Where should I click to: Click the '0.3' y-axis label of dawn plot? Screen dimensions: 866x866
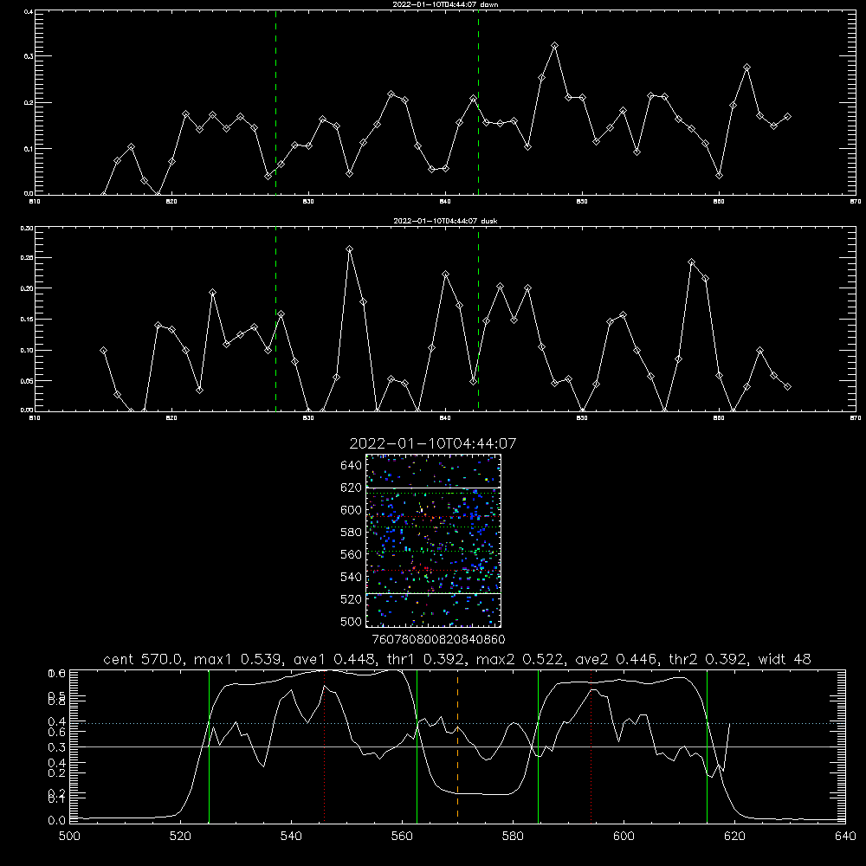pyautogui.click(x=29, y=56)
